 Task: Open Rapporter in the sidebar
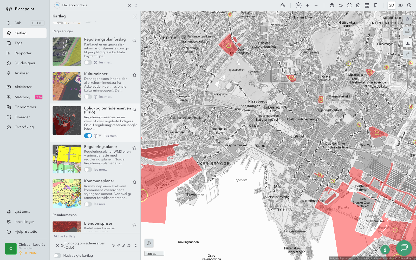23,53
